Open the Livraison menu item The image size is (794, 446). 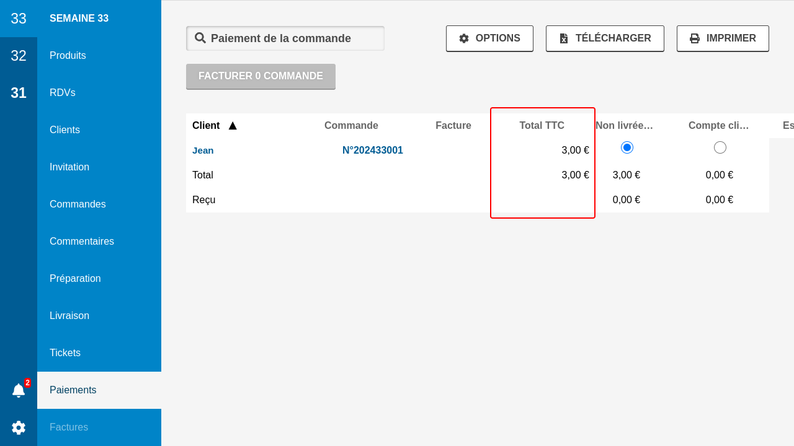(69, 316)
